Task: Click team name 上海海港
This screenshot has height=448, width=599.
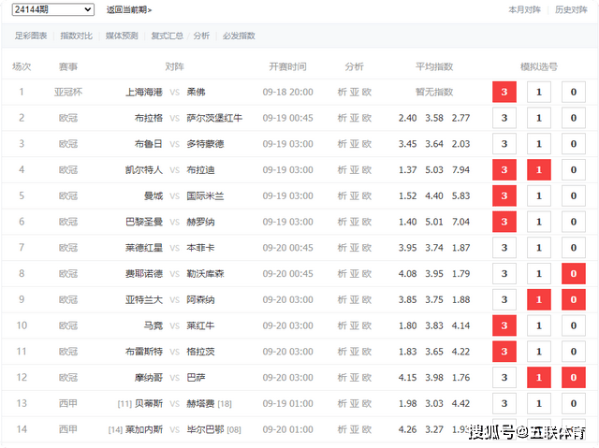Action: pos(144,92)
